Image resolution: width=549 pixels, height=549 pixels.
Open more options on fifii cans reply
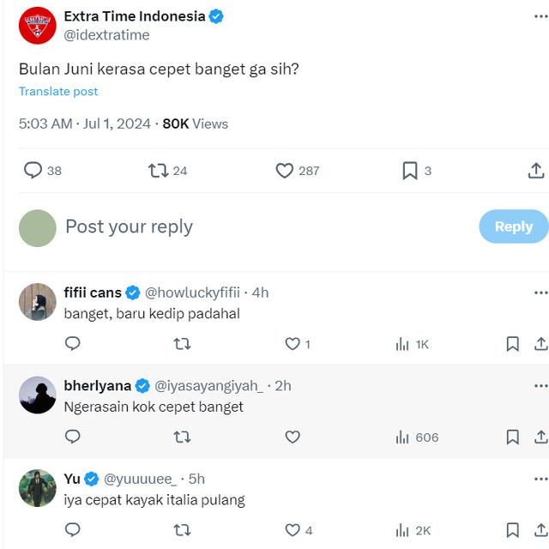click(540, 293)
